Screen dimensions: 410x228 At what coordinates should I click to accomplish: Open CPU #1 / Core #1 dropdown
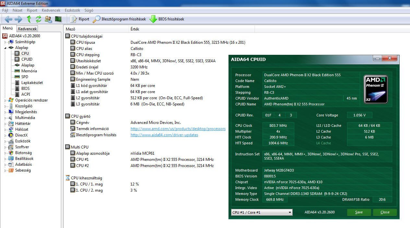(x=262, y=212)
